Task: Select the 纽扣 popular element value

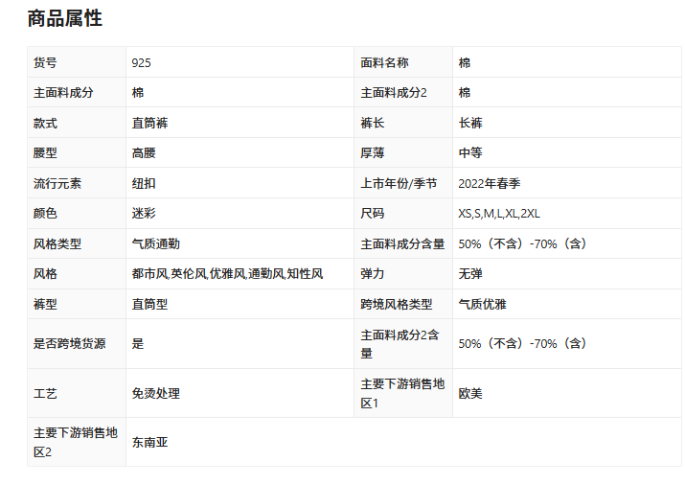Action: point(144,184)
